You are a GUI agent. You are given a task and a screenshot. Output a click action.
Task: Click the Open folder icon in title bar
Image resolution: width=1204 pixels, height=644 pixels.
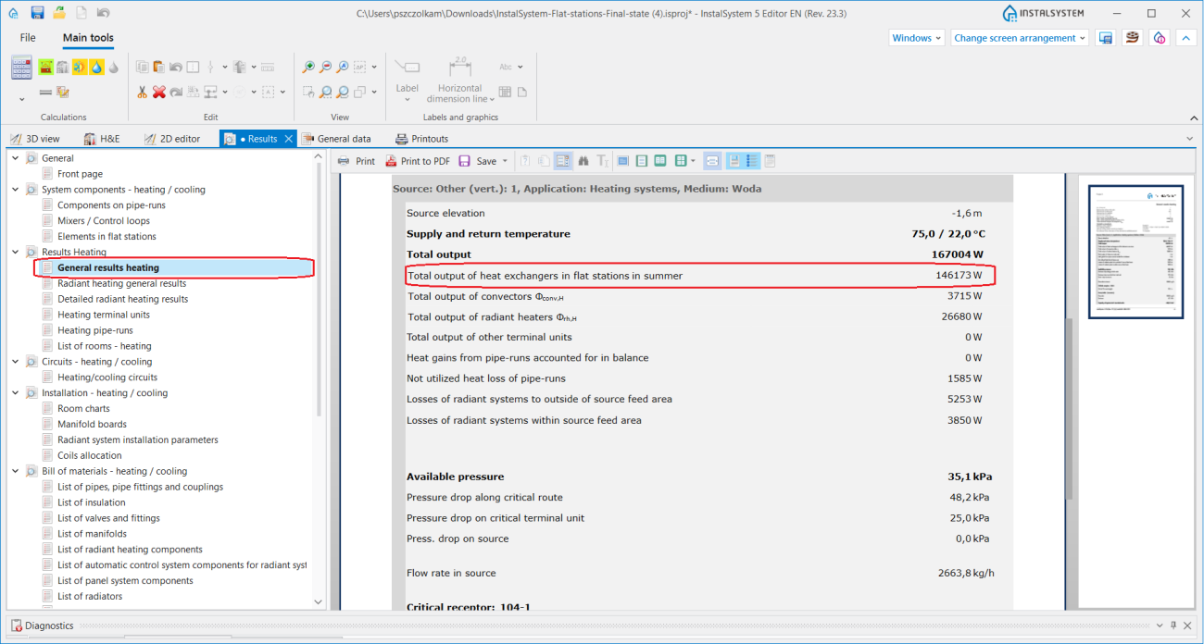(59, 13)
